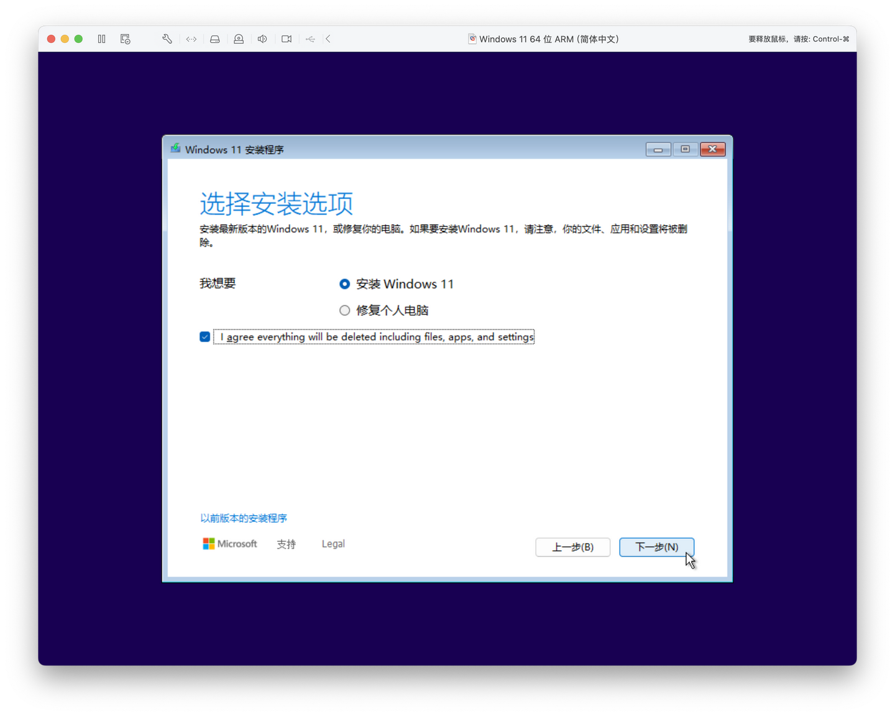
Task: Click the network adapter arrows icon
Action: 191,39
